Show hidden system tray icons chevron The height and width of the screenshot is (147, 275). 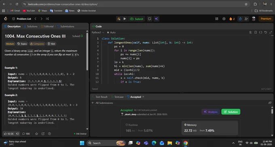(233, 143)
